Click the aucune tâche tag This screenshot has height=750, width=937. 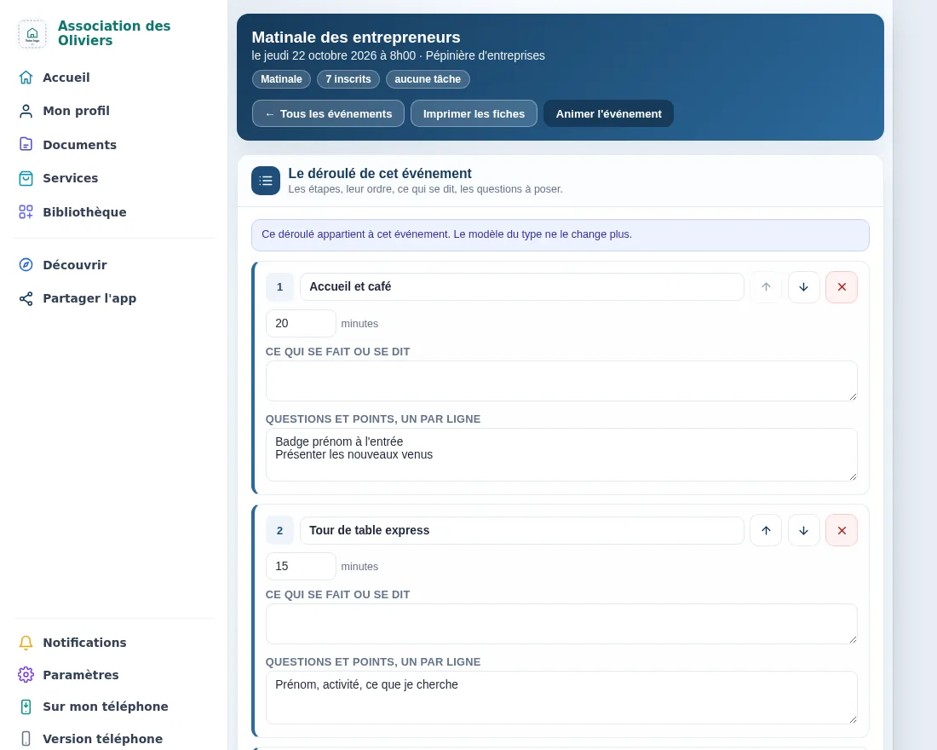[428, 79]
